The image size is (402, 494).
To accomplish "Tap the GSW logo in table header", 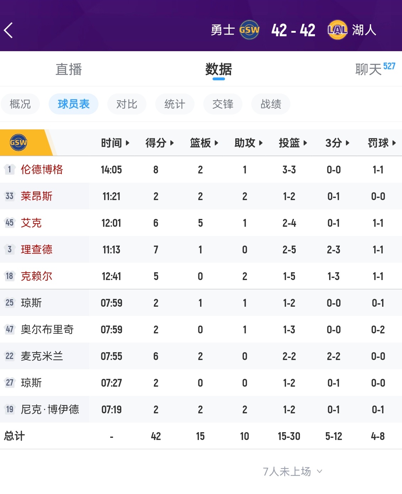I will tap(18, 143).
